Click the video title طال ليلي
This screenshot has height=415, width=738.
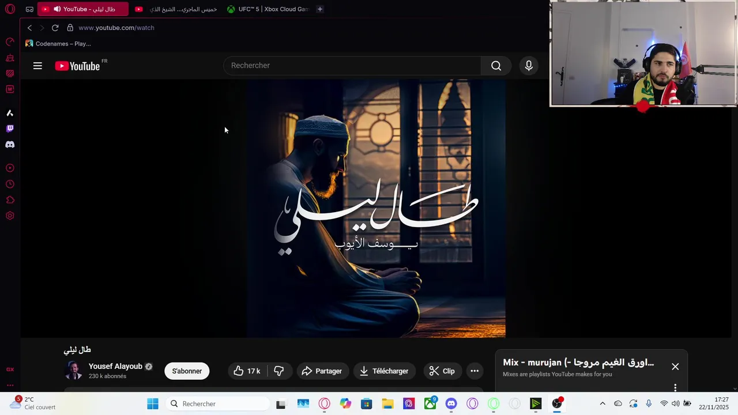pyautogui.click(x=77, y=350)
